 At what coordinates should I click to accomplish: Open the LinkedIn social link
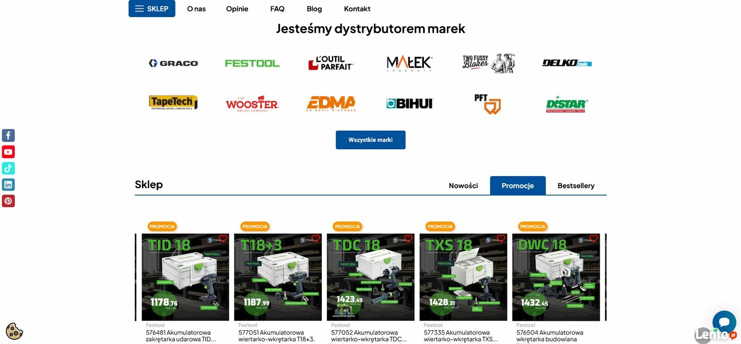[x=8, y=184]
